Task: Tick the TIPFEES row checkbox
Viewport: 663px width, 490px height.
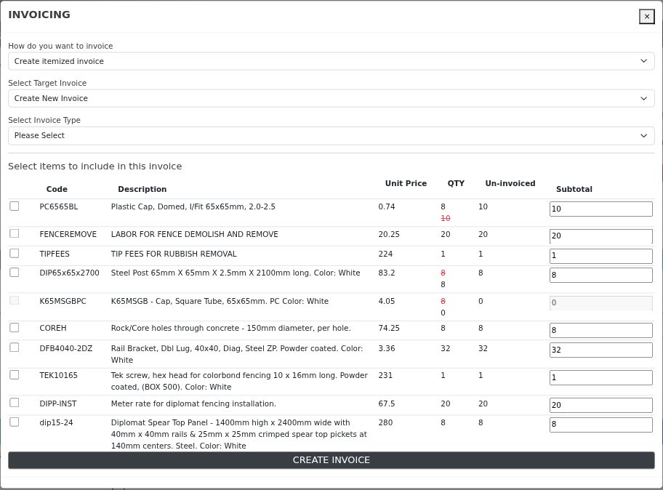Action: coord(15,253)
